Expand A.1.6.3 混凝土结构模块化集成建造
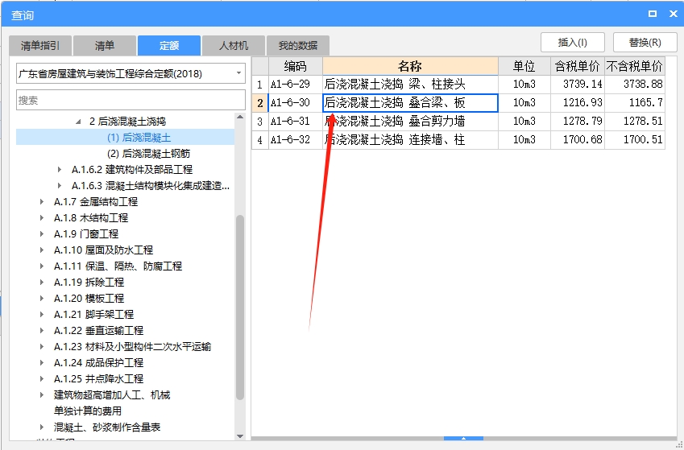The width and height of the screenshot is (684, 450). (x=60, y=186)
